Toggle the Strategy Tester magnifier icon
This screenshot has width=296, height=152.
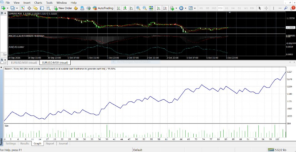click(x=48, y=8)
